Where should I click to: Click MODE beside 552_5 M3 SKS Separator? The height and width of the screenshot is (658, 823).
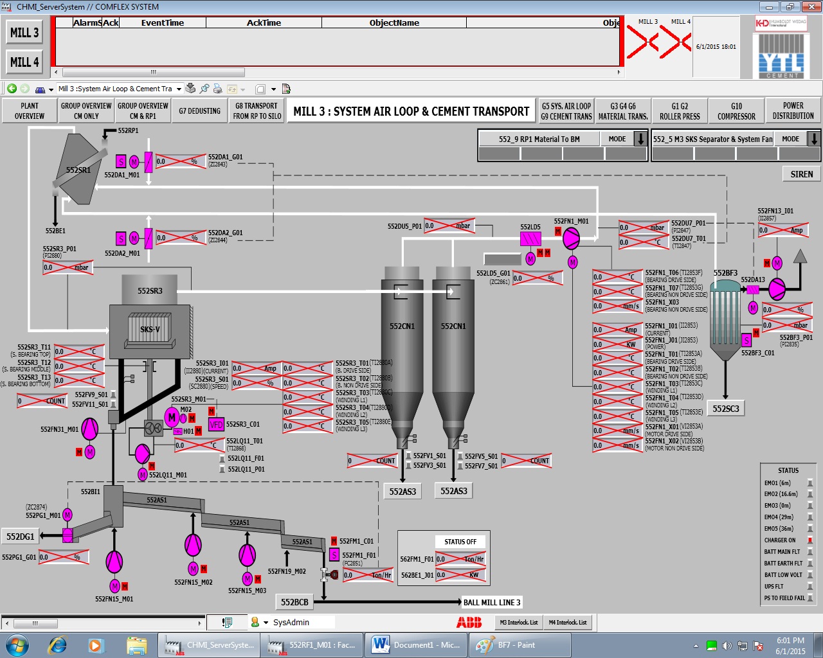791,139
